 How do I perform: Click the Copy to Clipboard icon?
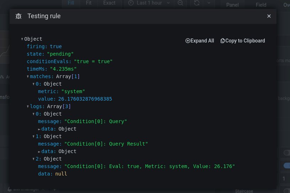(223, 41)
